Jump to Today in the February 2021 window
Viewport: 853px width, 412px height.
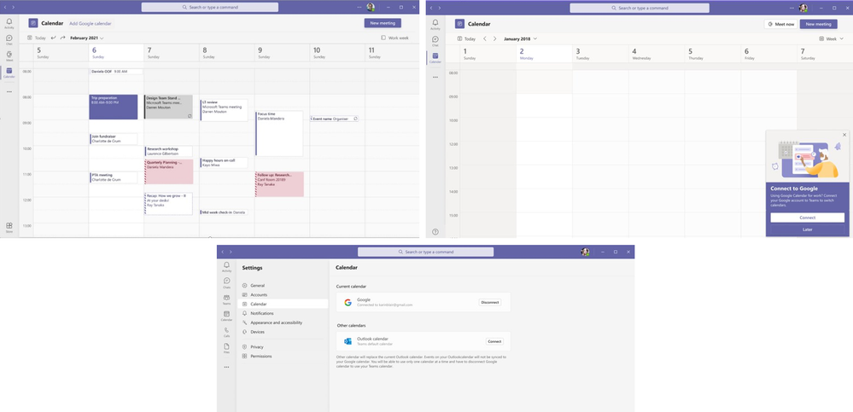coord(37,38)
